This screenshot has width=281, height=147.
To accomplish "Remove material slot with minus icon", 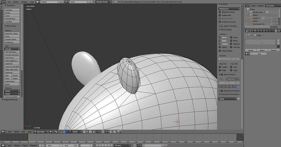I will tap(278, 43).
